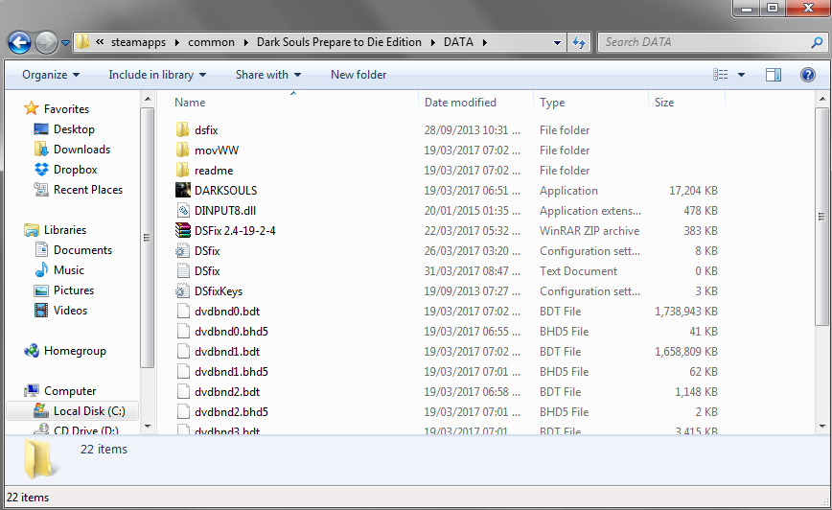Click the blue Help question mark icon

pyautogui.click(x=808, y=75)
